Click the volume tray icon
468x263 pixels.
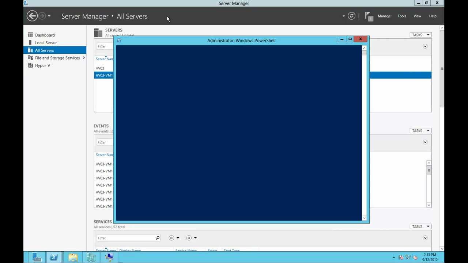click(x=415, y=257)
